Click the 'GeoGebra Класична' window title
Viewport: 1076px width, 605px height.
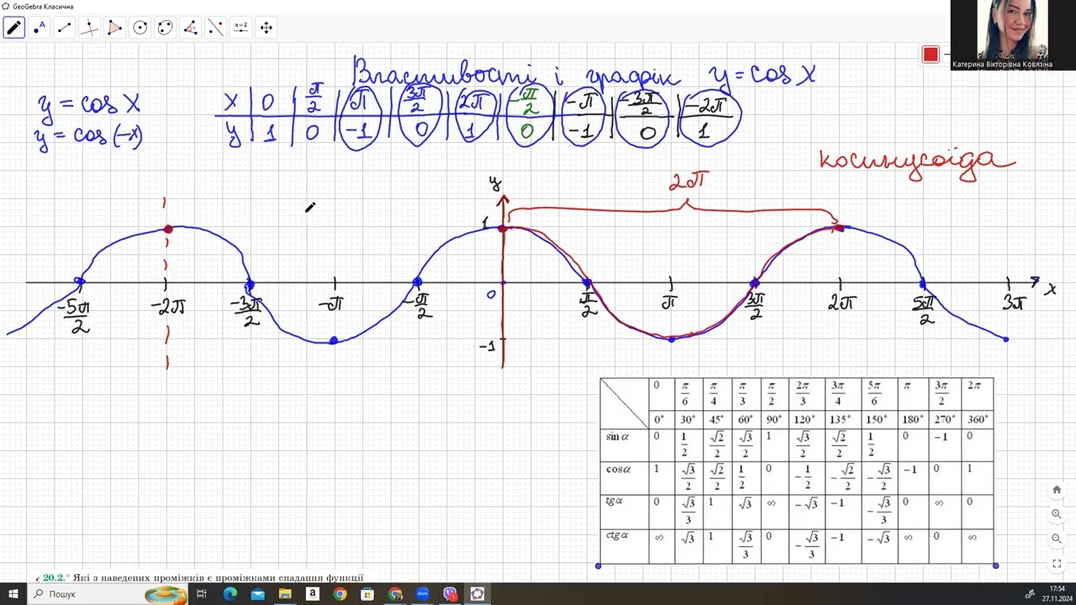[x=43, y=6]
